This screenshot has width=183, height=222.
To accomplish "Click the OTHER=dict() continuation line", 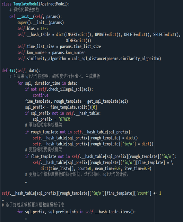I will [78, 41].
